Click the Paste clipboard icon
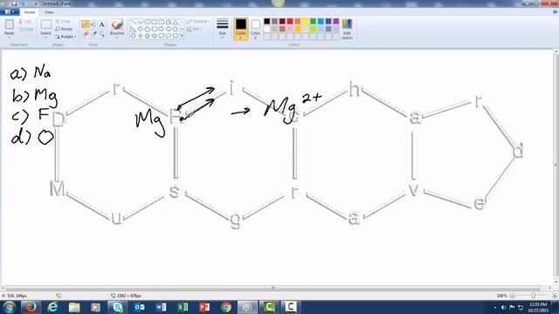This screenshot has width=559, height=314. click(x=10, y=24)
